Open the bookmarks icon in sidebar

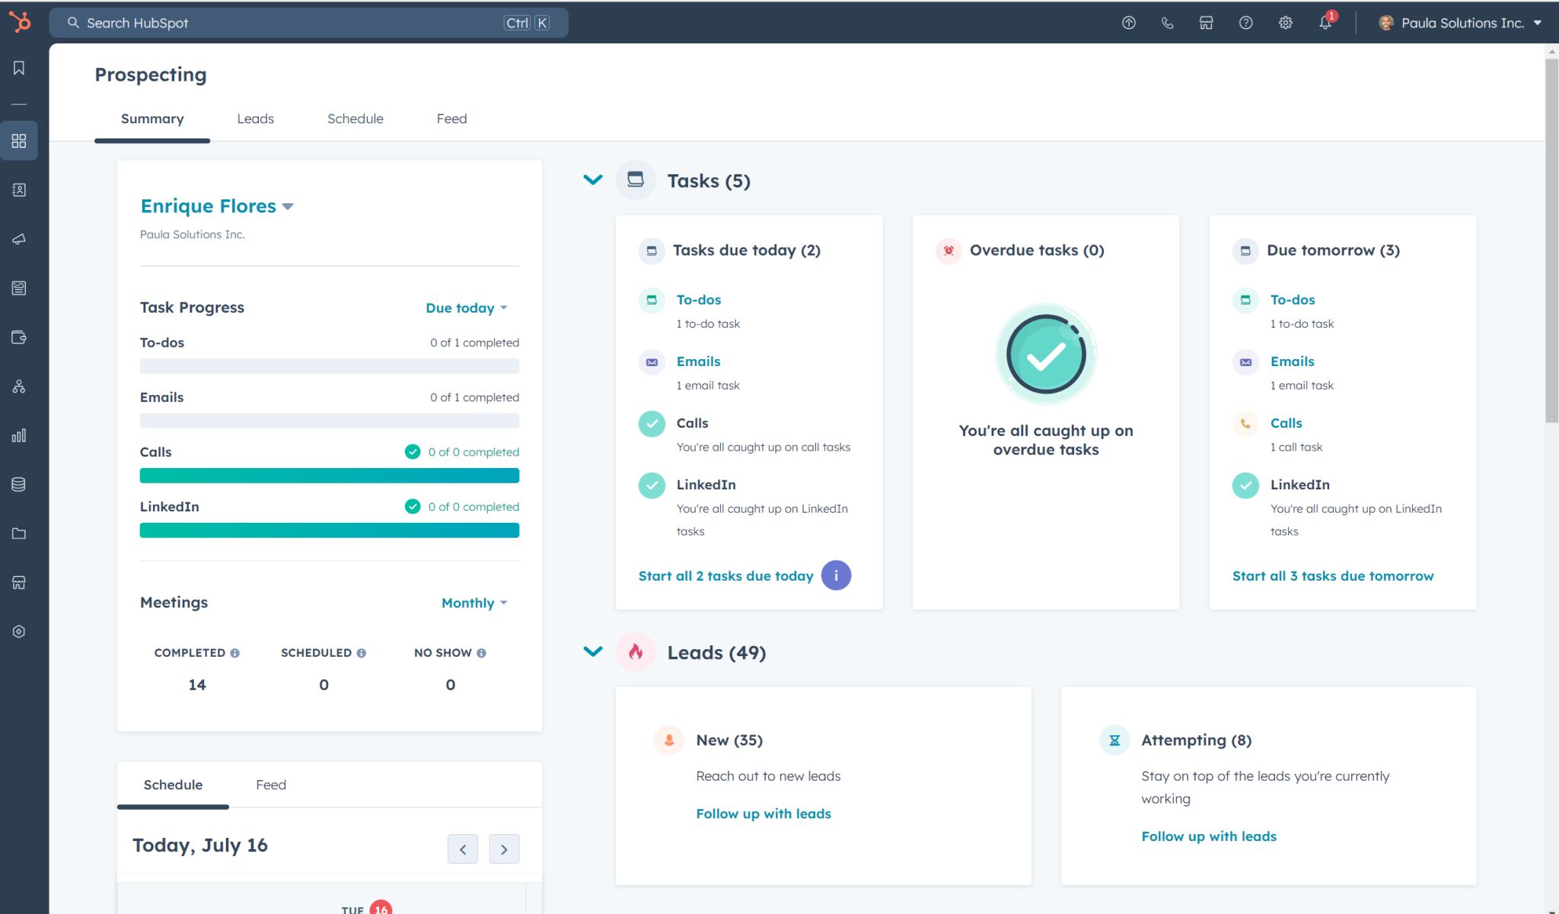[x=19, y=68]
